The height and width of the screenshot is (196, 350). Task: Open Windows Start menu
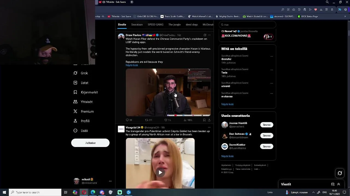click(4, 192)
